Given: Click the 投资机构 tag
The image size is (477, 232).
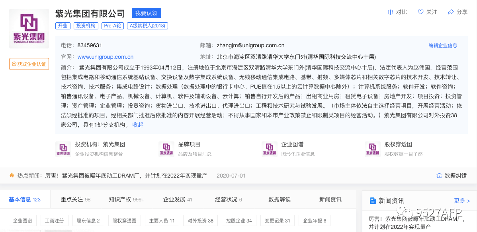Looking at the screenshot, I should point(86,26).
